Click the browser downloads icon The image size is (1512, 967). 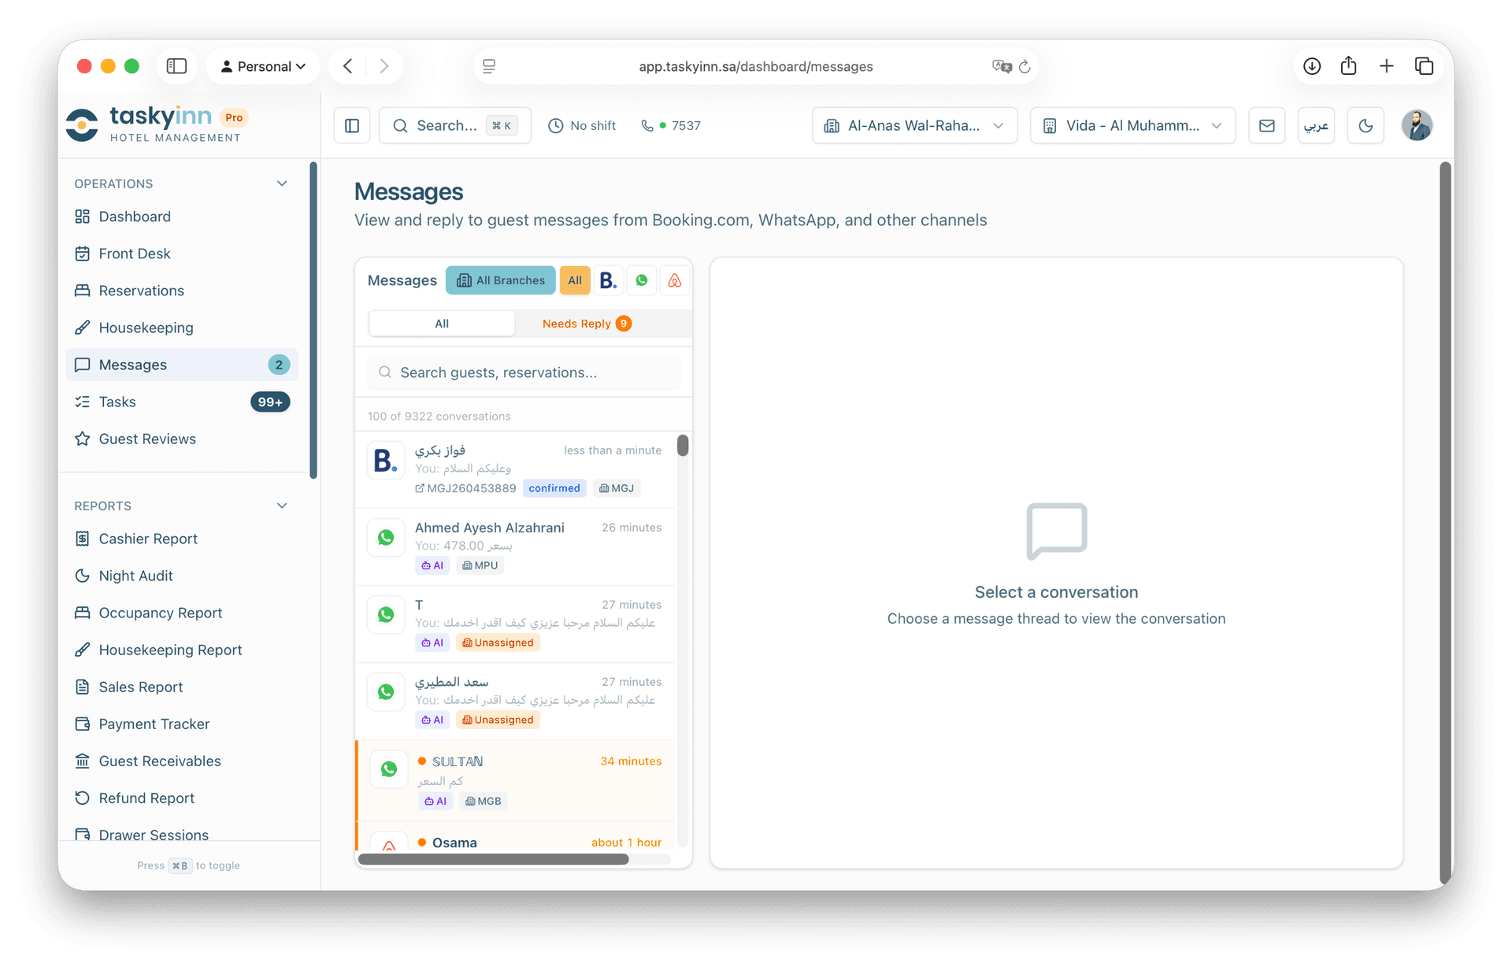[x=1312, y=66]
